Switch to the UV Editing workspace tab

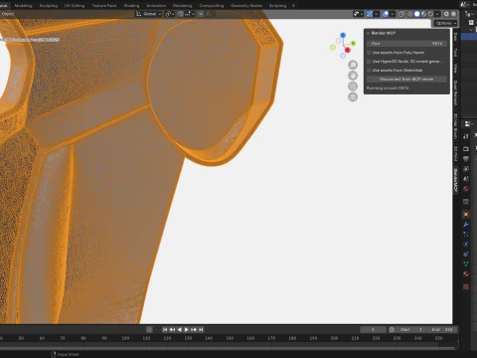pyautogui.click(x=75, y=6)
